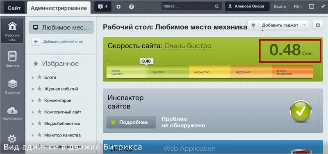This screenshot has width=328, height=154.
Task: Open Marketplace section in sidebar
Action: click(12, 113)
